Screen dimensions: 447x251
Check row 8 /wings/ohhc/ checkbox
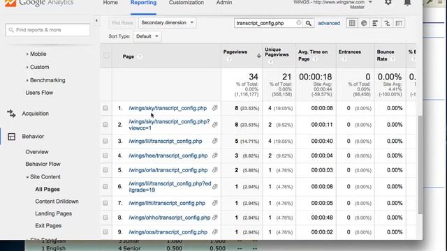pyautogui.click(x=105, y=218)
